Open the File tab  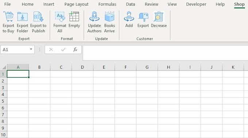tap(7, 4)
